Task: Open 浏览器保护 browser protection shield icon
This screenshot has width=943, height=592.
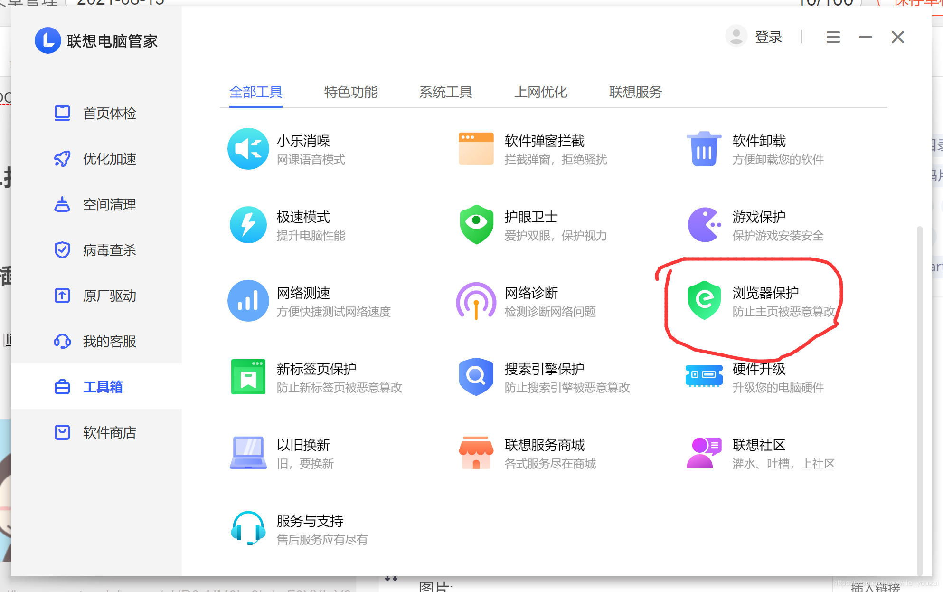Action: pos(704,300)
